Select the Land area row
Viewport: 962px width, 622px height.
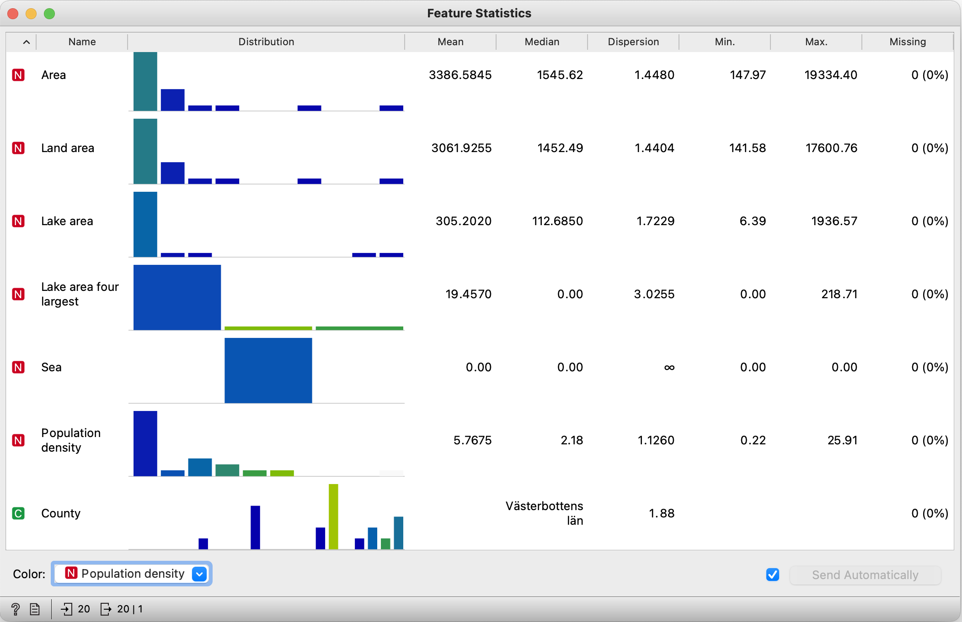pyautogui.click(x=68, y=148)
